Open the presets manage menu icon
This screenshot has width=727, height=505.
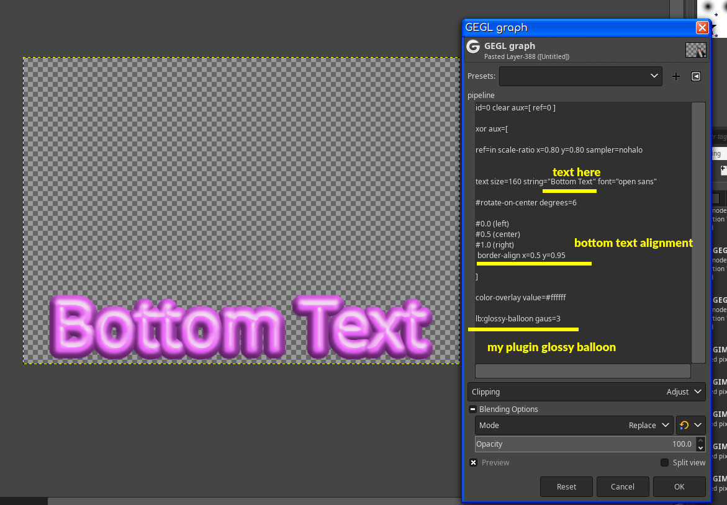tap(696, 76)
